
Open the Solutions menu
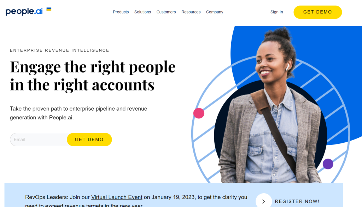pyautogui.click(x=143, y=12)
